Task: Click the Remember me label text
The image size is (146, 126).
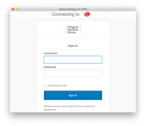Action: tap(57, 86)
